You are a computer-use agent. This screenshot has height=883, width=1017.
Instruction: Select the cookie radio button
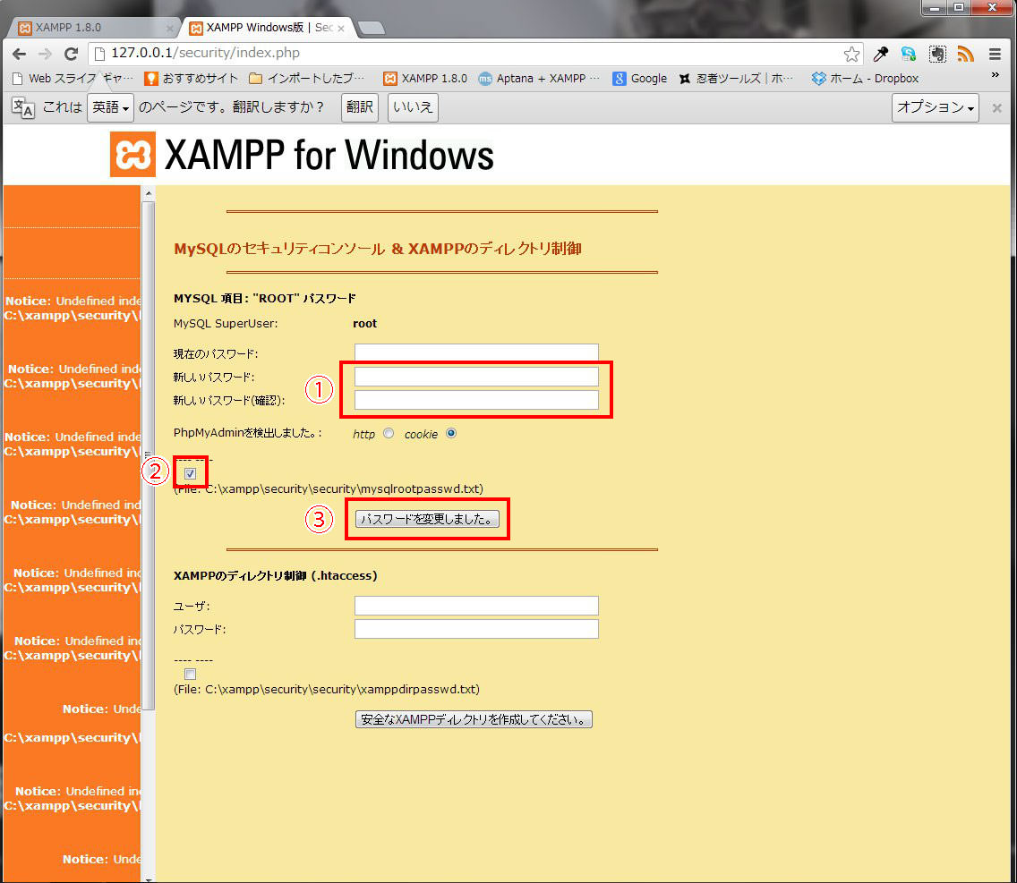(451, 434)
